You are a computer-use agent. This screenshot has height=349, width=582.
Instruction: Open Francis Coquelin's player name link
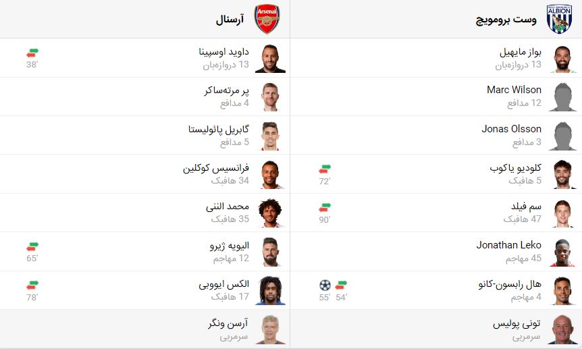215,168
